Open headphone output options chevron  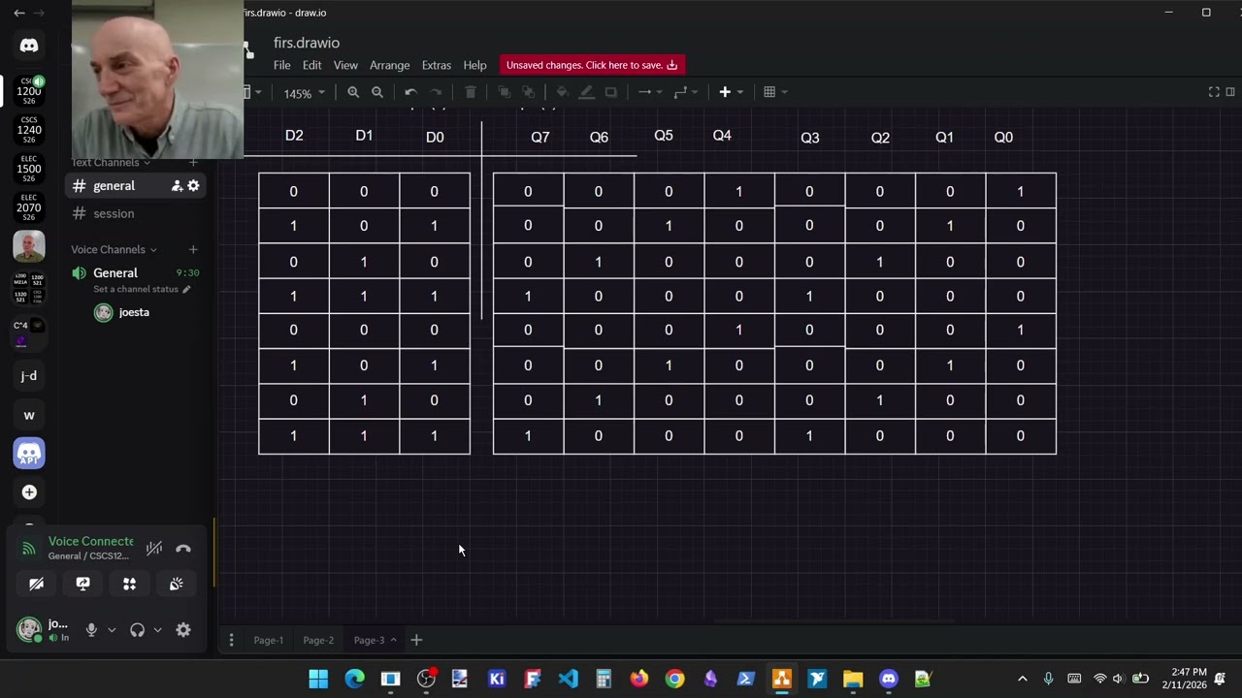click(157, 630)
